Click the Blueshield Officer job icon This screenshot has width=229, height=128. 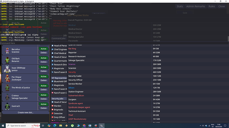(x=52, y=81)
